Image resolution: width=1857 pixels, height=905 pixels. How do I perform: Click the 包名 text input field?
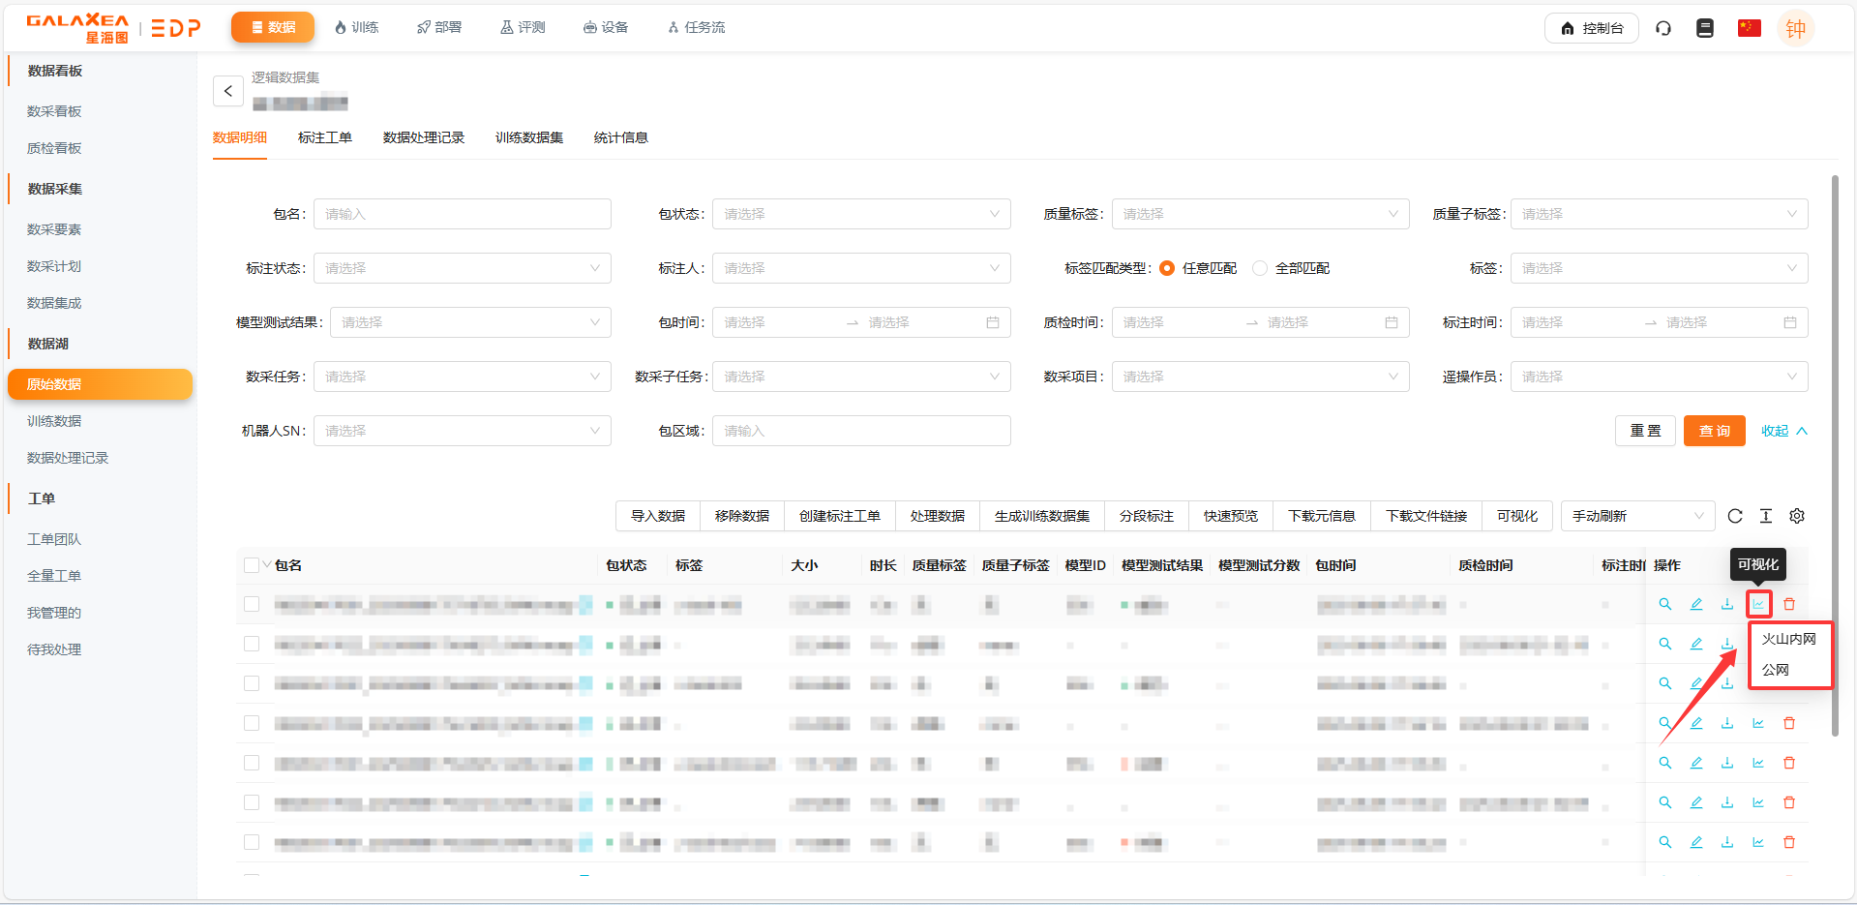pyautogui.click(x=462, y=214)
